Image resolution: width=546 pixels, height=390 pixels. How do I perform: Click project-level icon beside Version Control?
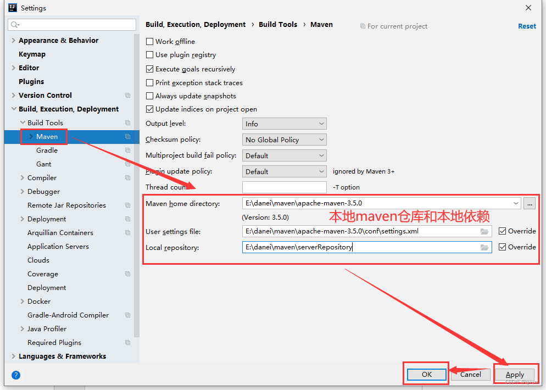128,96
